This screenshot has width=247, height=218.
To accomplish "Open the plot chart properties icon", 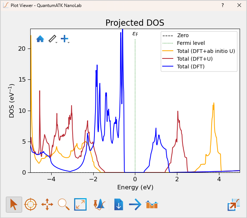I will tap(152, 204).
